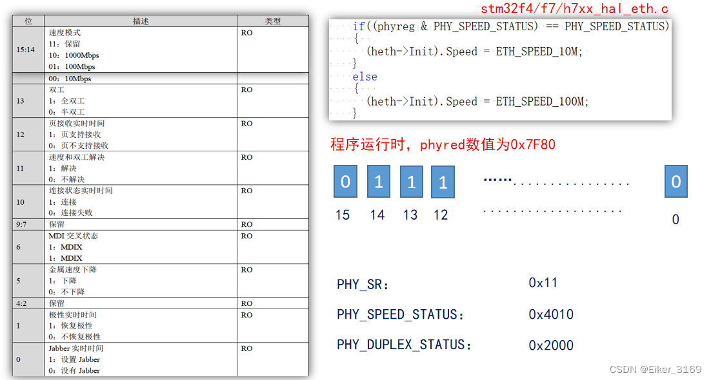Image resolution: width=711 pixels, height=380 pixels.
Task: Click the red '程序运行时' phyred value sentence
Action: 443,144
